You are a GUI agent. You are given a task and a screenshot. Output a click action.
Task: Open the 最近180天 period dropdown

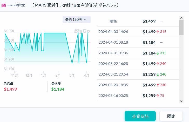[x=76, y=19]
